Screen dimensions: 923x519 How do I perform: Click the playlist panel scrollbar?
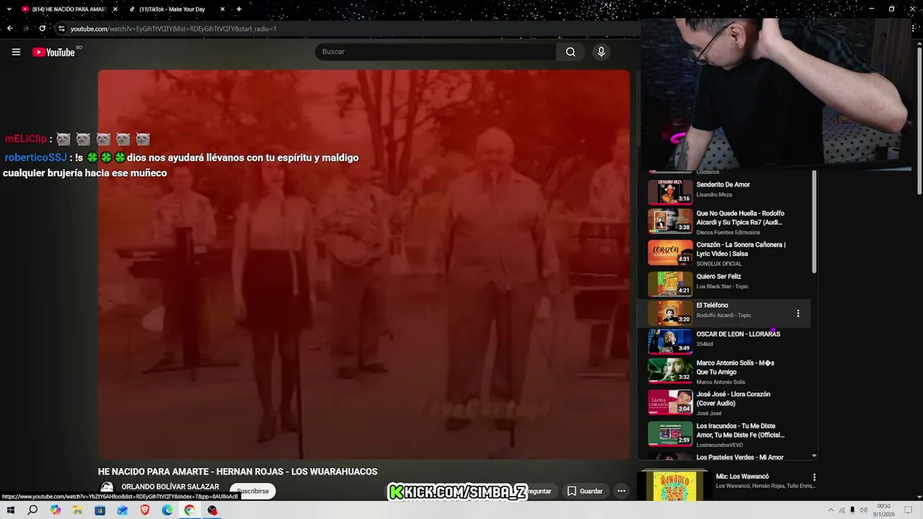(814, 222)
